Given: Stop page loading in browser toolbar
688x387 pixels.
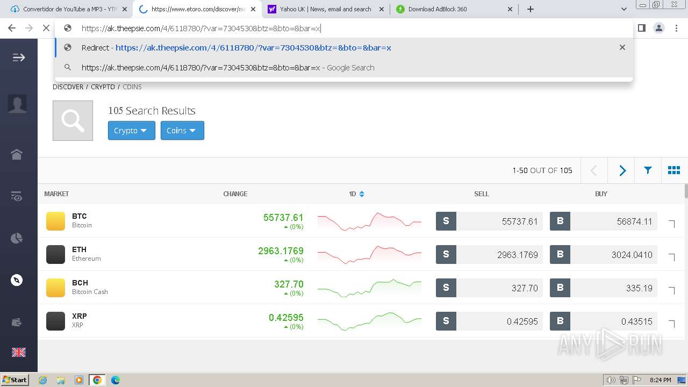Looking at the screenshot, I should pyautogui.click(x=46, y=28).
